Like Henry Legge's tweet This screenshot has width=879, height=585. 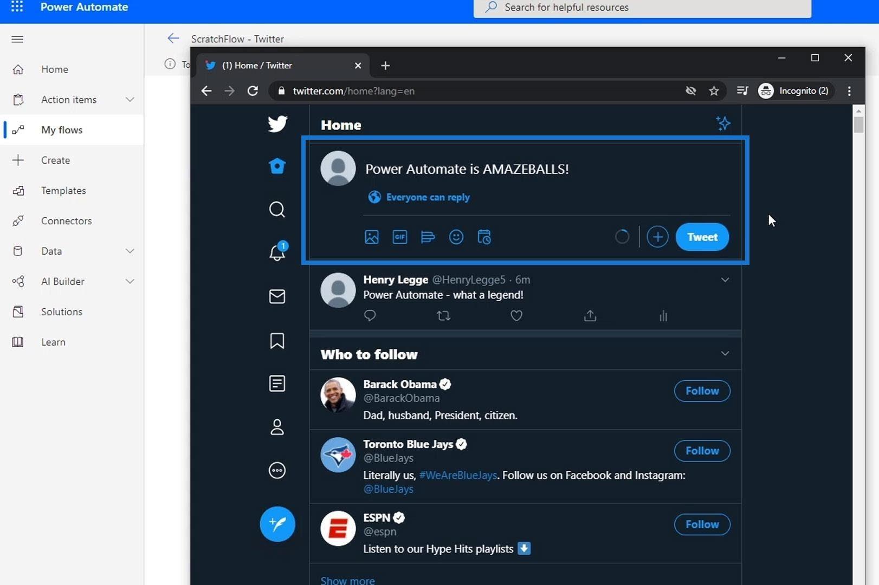click(x=516, y=315)
